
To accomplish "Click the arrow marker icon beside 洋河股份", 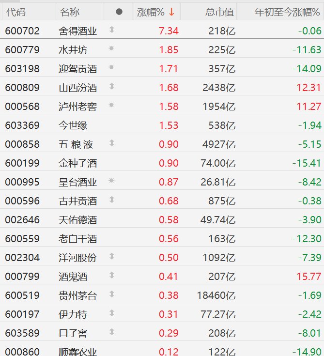I will 111,256.
